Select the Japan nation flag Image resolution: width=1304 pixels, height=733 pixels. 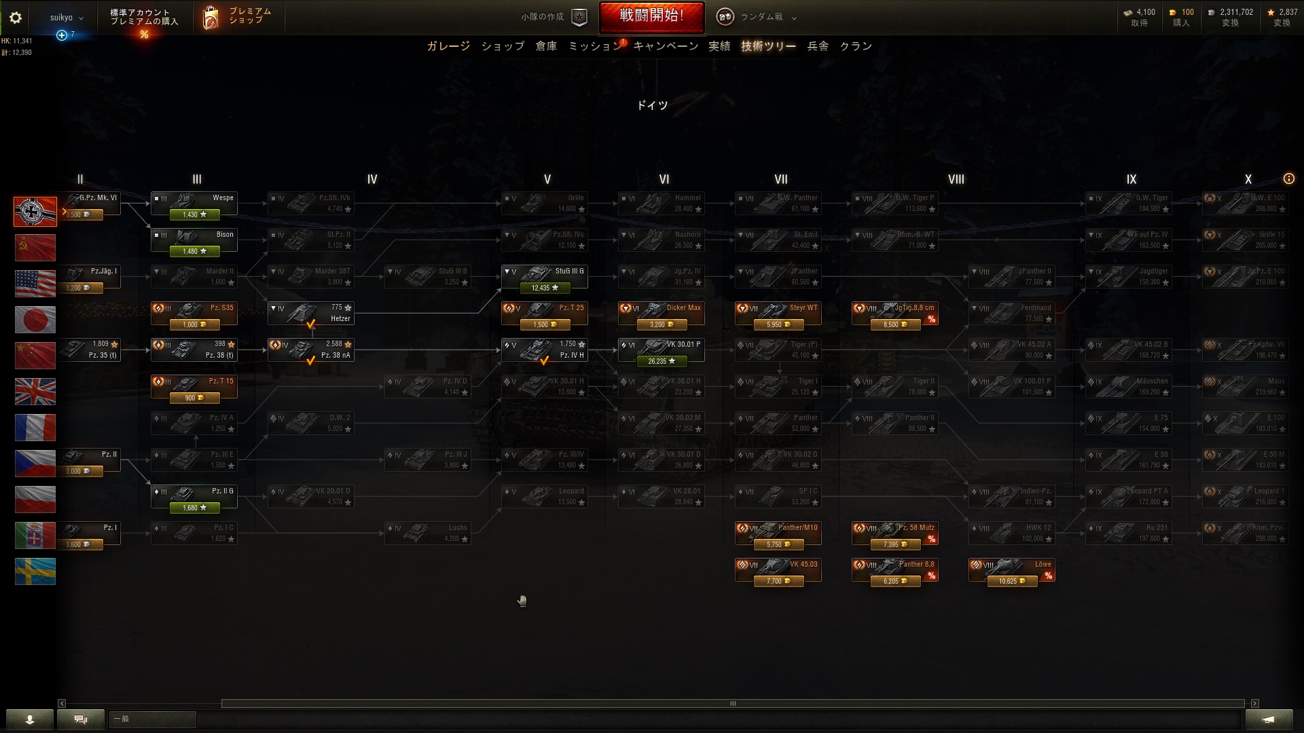[35, 320]
